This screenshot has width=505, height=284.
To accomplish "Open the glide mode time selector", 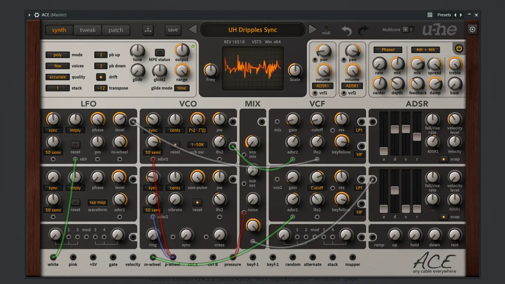I will pyautogui.click(x=182, y=88).
